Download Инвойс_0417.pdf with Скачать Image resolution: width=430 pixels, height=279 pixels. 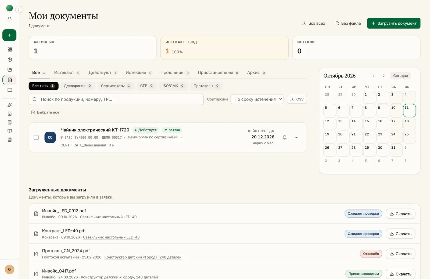click(x=400, y=274)
